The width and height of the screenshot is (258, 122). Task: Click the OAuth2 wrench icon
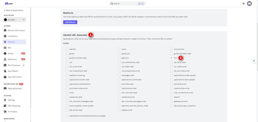[5, 42]
